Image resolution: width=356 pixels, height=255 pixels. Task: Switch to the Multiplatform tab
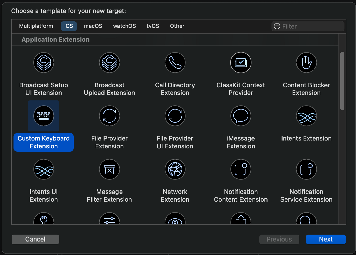tap(36, 26)
